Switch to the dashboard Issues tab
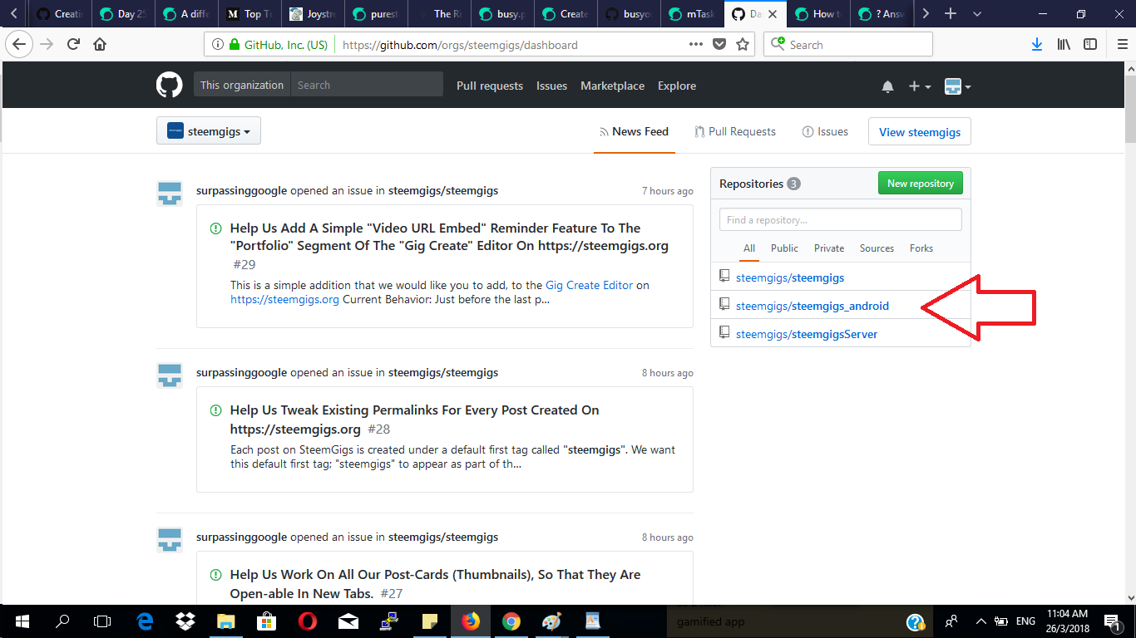Viewport: 1136px width, 638px height. click(x=825, y=131)
